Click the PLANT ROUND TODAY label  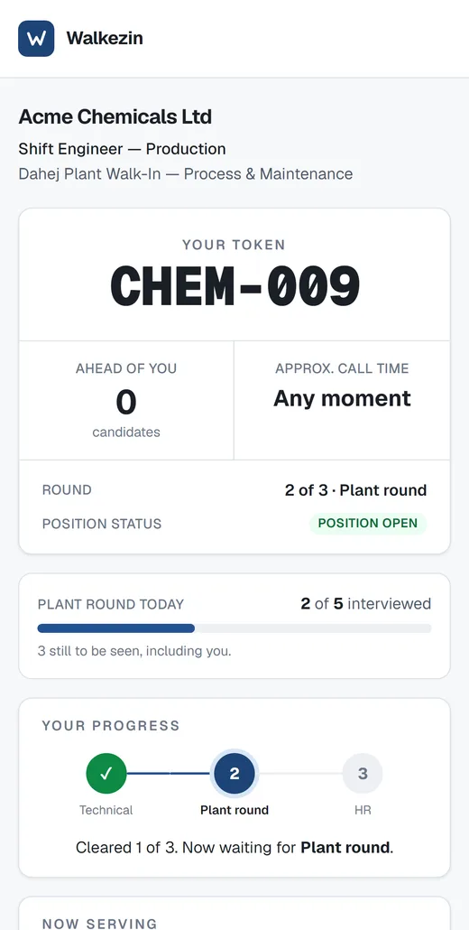point(111,604)
